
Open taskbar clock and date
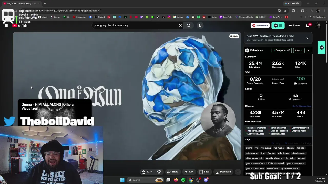(x=321, y=180)
